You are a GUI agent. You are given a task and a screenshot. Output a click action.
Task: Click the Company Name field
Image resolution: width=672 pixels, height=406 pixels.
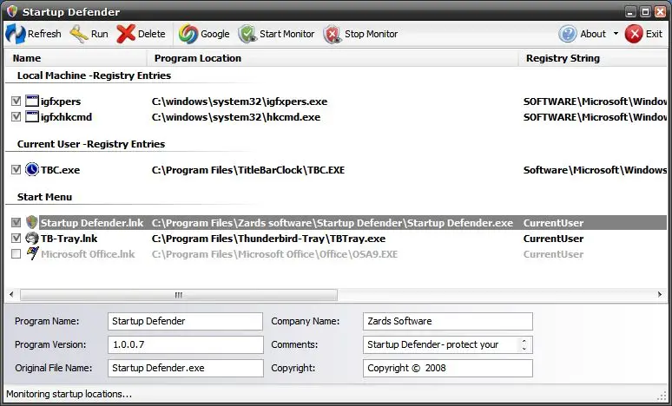coord(448,321)
